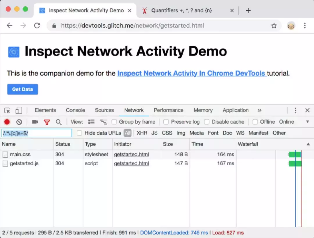Screen dimensions: 314x238
Task: Open the Online throttling dropdown
Action: 287,122
